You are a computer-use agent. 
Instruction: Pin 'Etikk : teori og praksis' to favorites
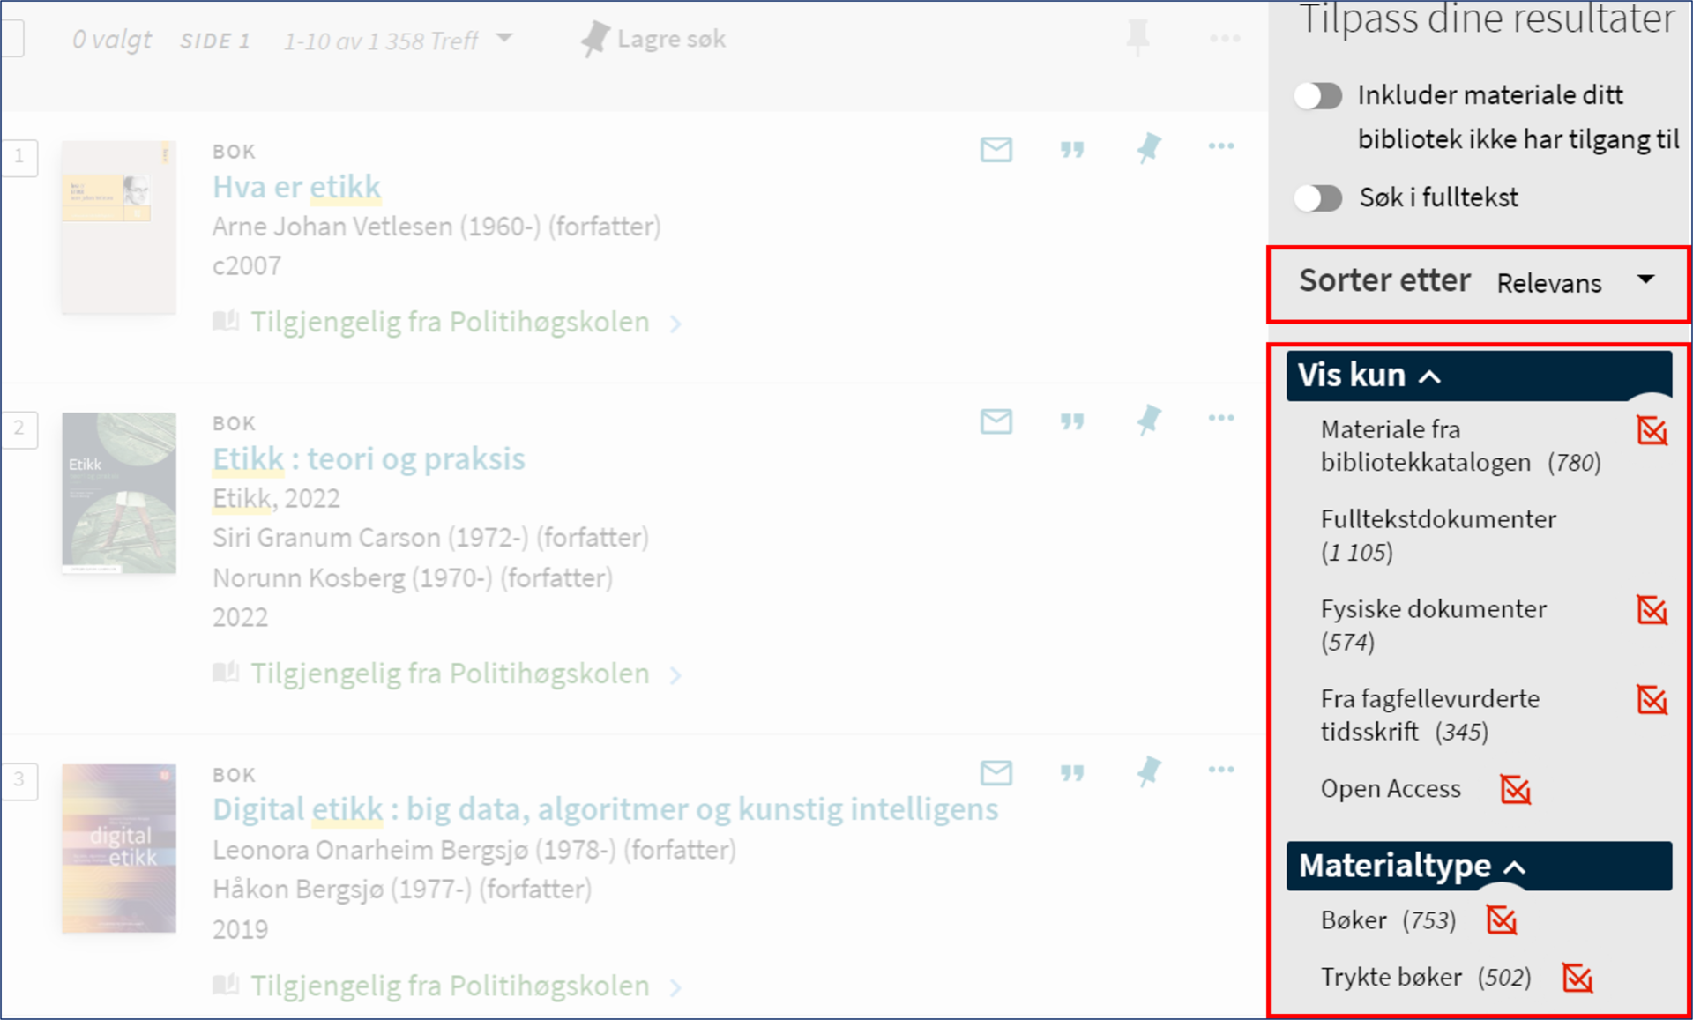[1148, 420]
